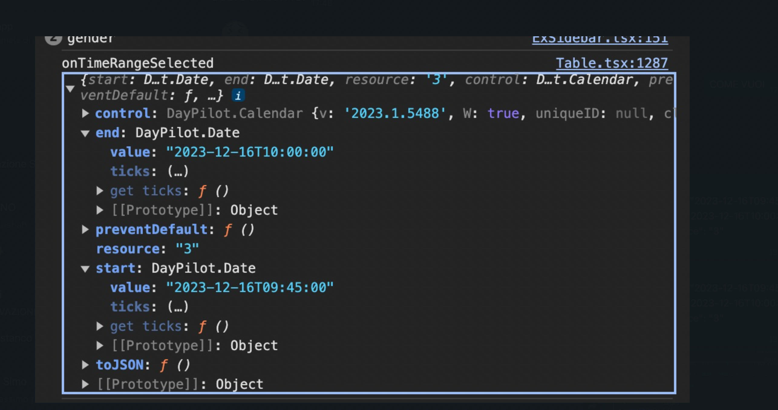Open the ExSidebar.tsx source link

pos(600,41)
